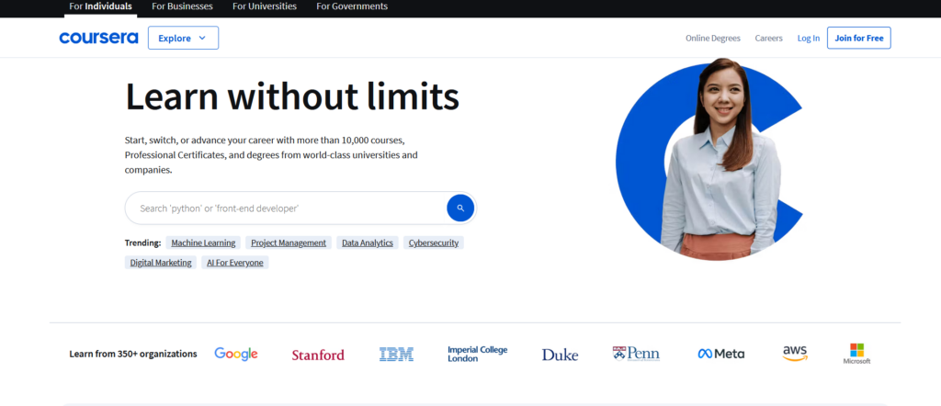The width and height of the screenshot is (941, 406).
Task: Click the Meta logo
Action: [720, 354]
